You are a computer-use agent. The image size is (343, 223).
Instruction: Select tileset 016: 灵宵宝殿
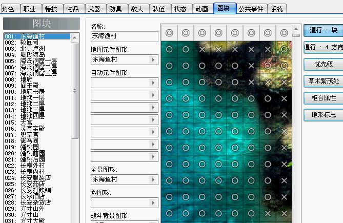pyautogui.click(x=37, y=129)
